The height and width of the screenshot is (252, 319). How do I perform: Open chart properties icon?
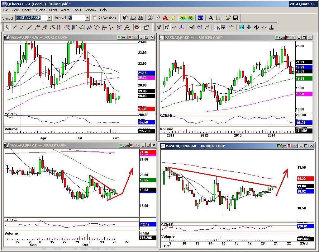pos(146,27)
